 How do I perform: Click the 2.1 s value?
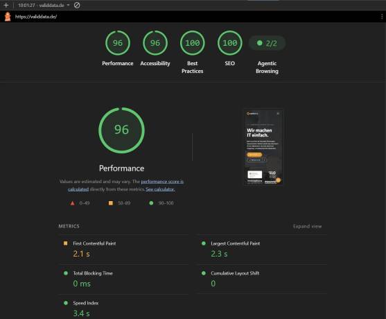point(81,254)
